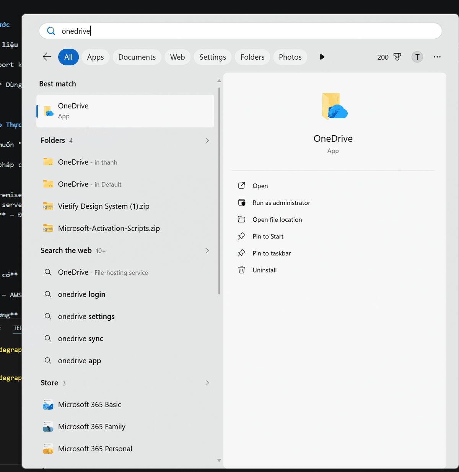Open the 'Microsoft 365 Personal' store result
Screen dimensions: 459x472
click(125, 449)
